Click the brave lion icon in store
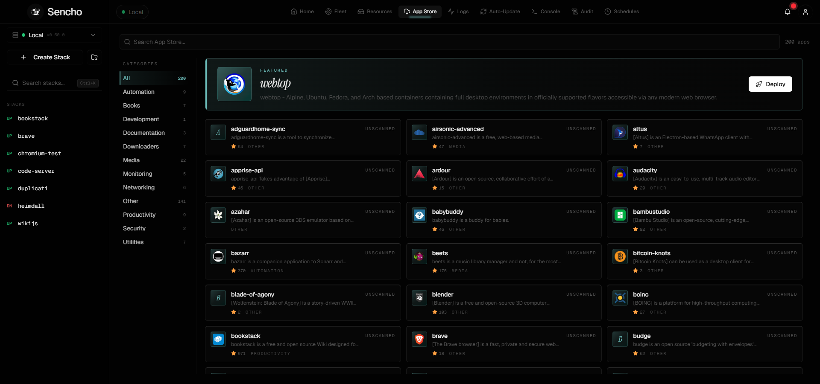The width and height of the screenshot is (820, 384). [419, 339]
